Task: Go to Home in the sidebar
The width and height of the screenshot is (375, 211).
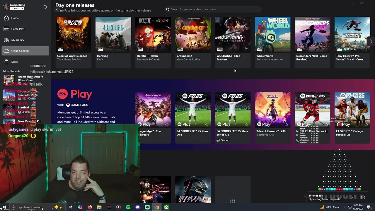Action: [x=25, y=18]
